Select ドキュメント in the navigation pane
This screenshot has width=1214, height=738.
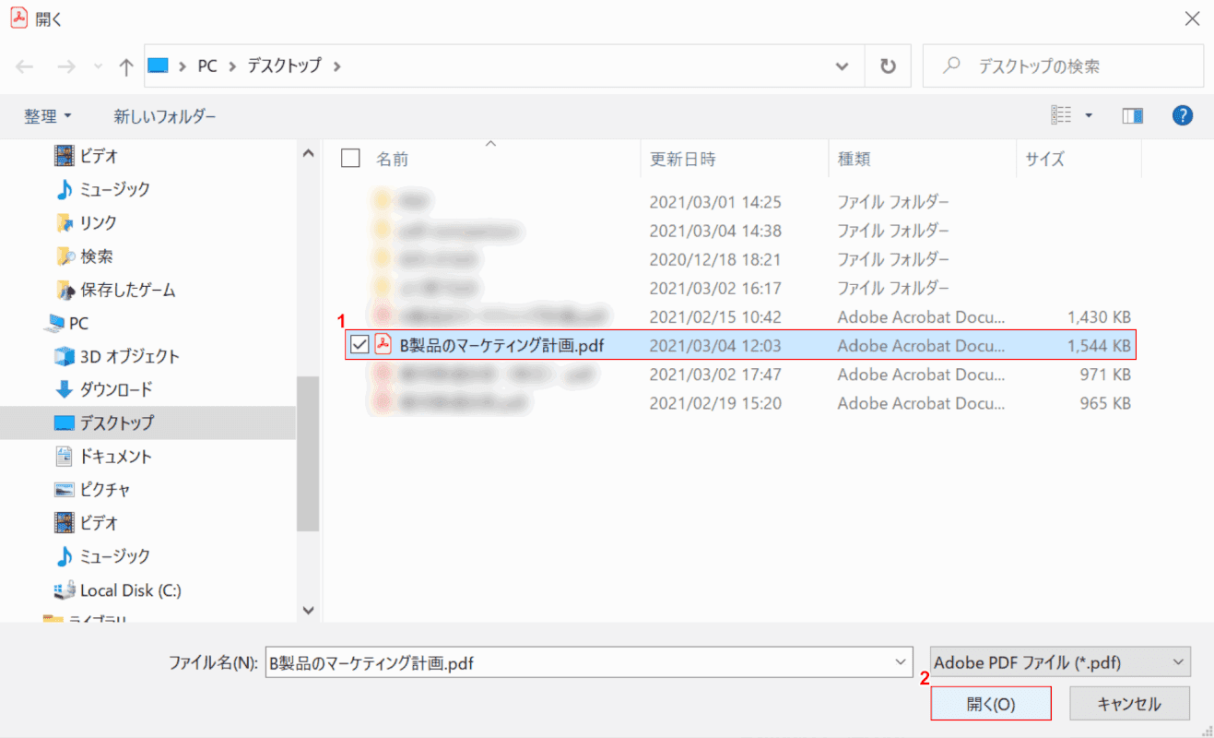(x=103, y=456)
